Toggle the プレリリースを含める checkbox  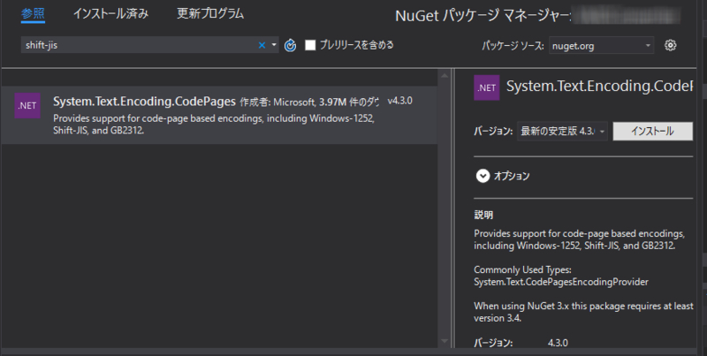click(x=310, y=45)
